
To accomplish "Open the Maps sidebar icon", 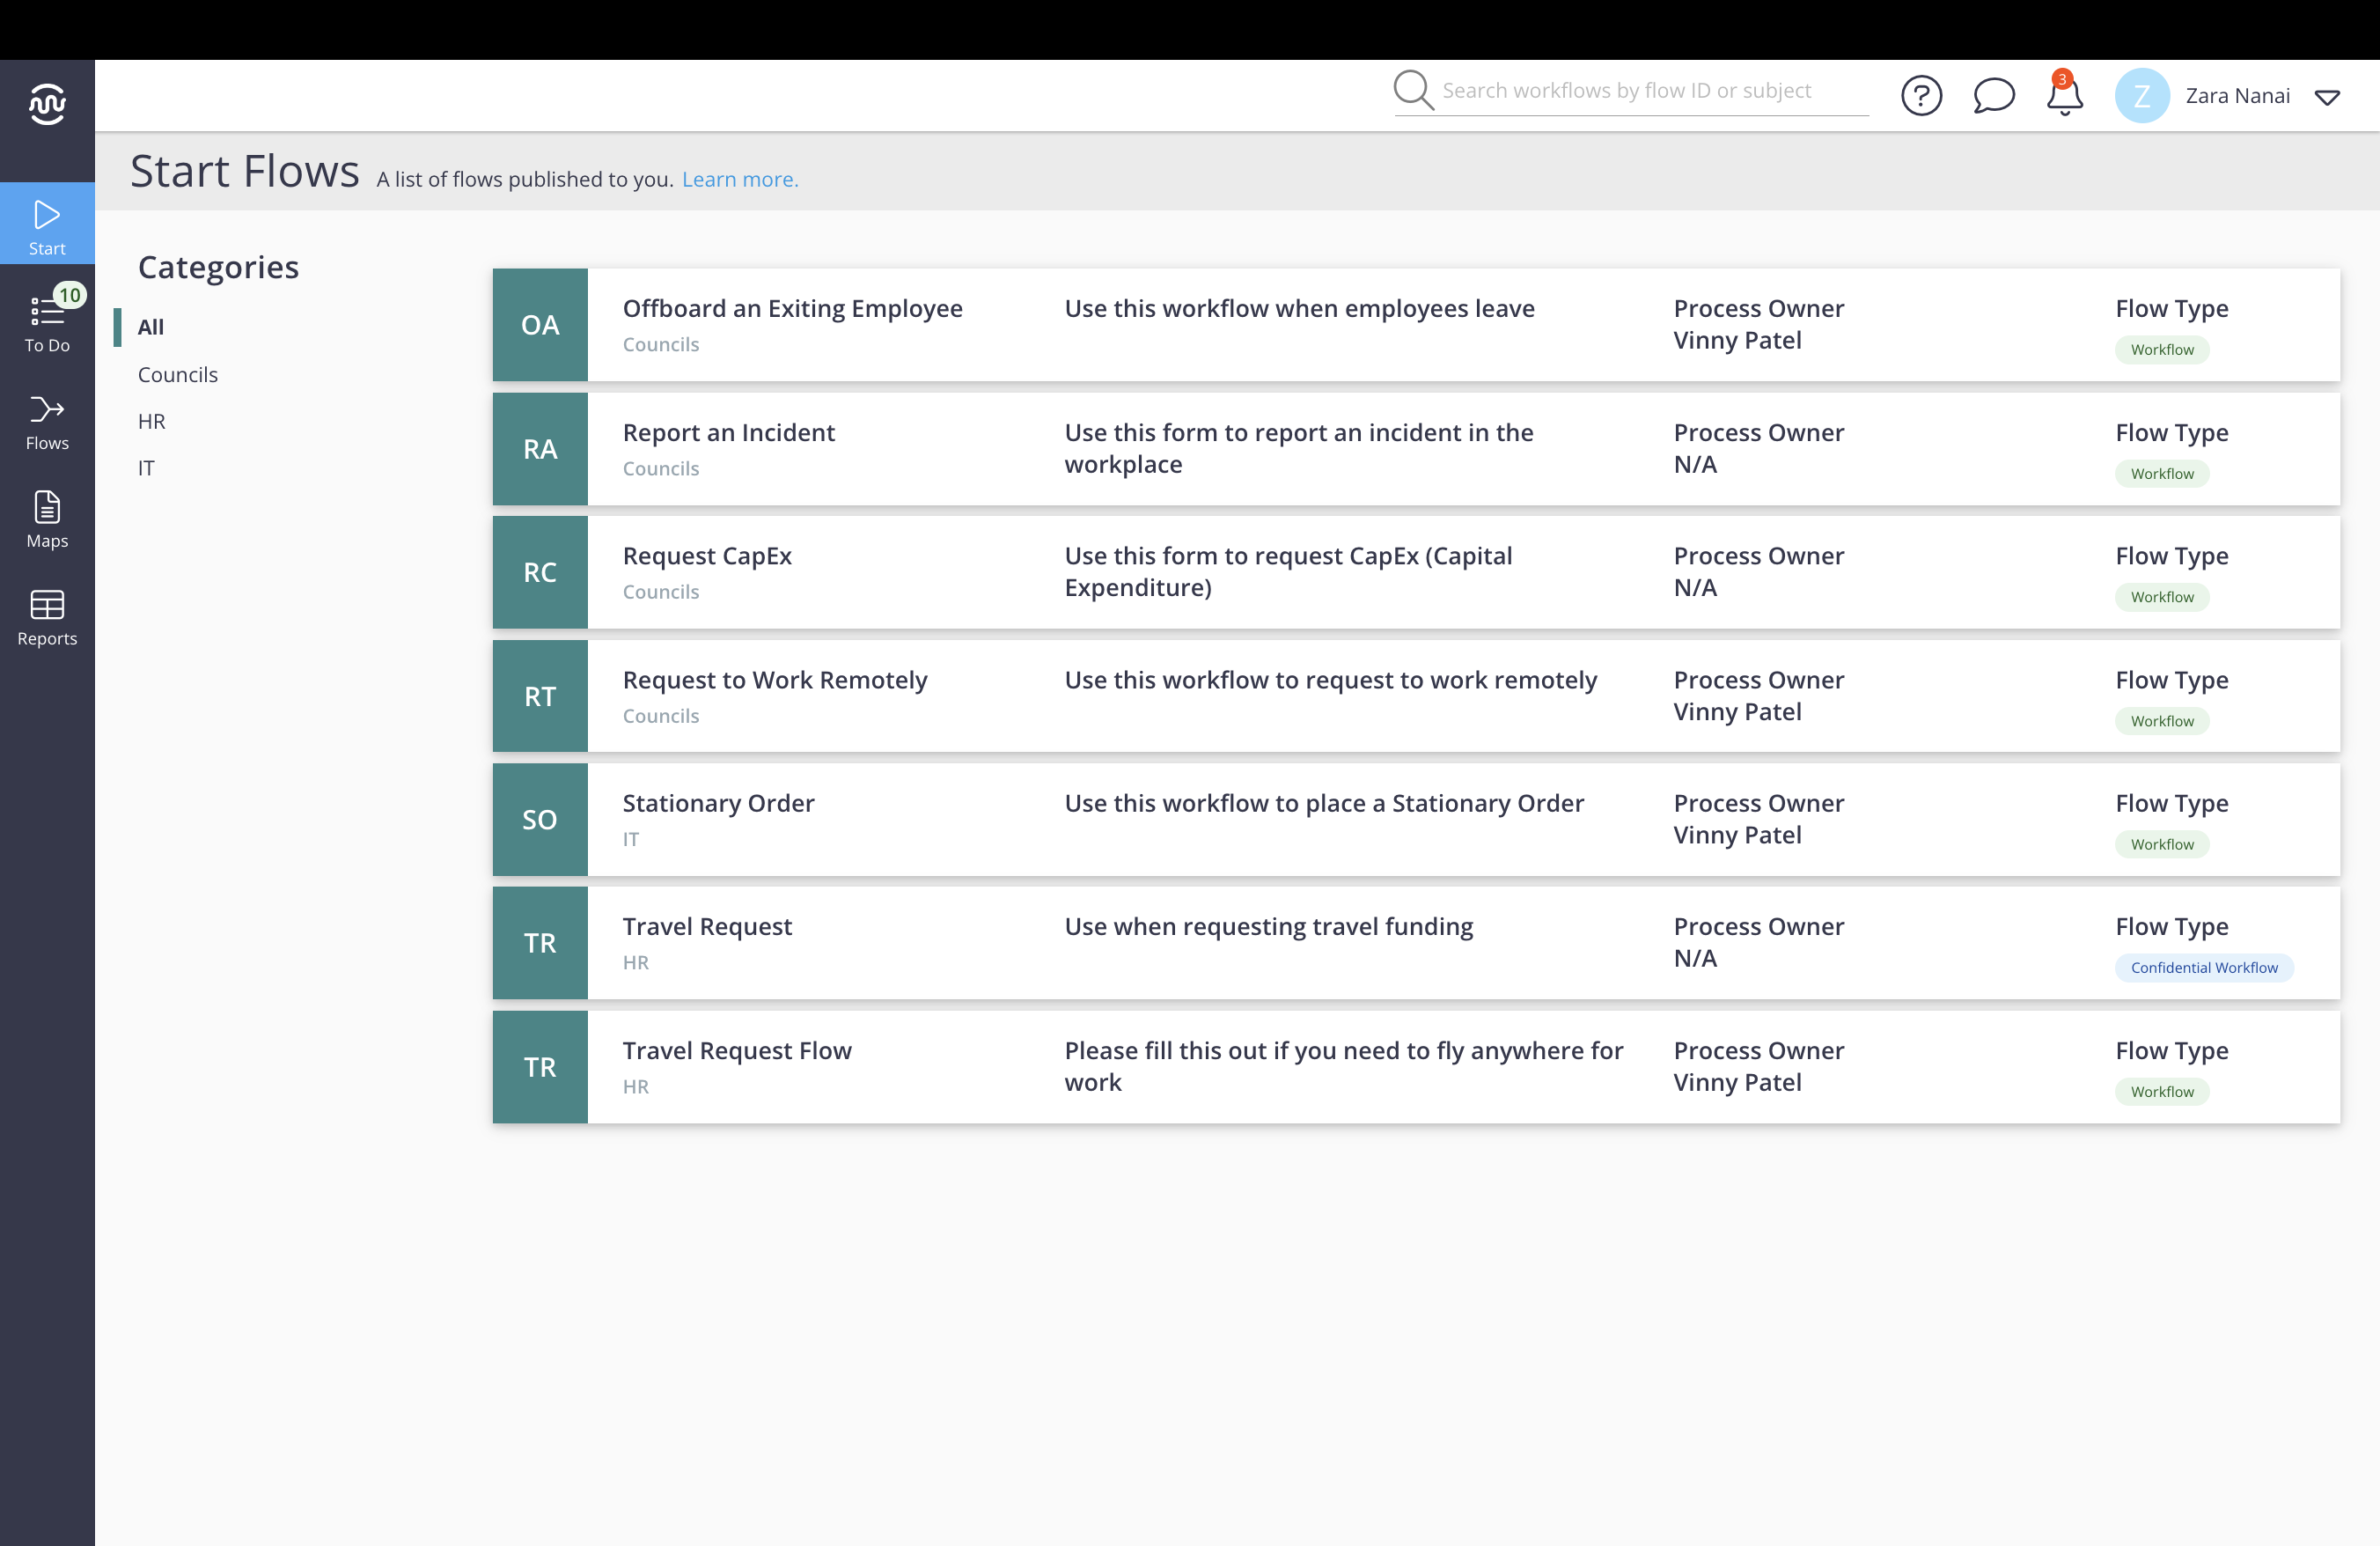I will tap(47, 519).
